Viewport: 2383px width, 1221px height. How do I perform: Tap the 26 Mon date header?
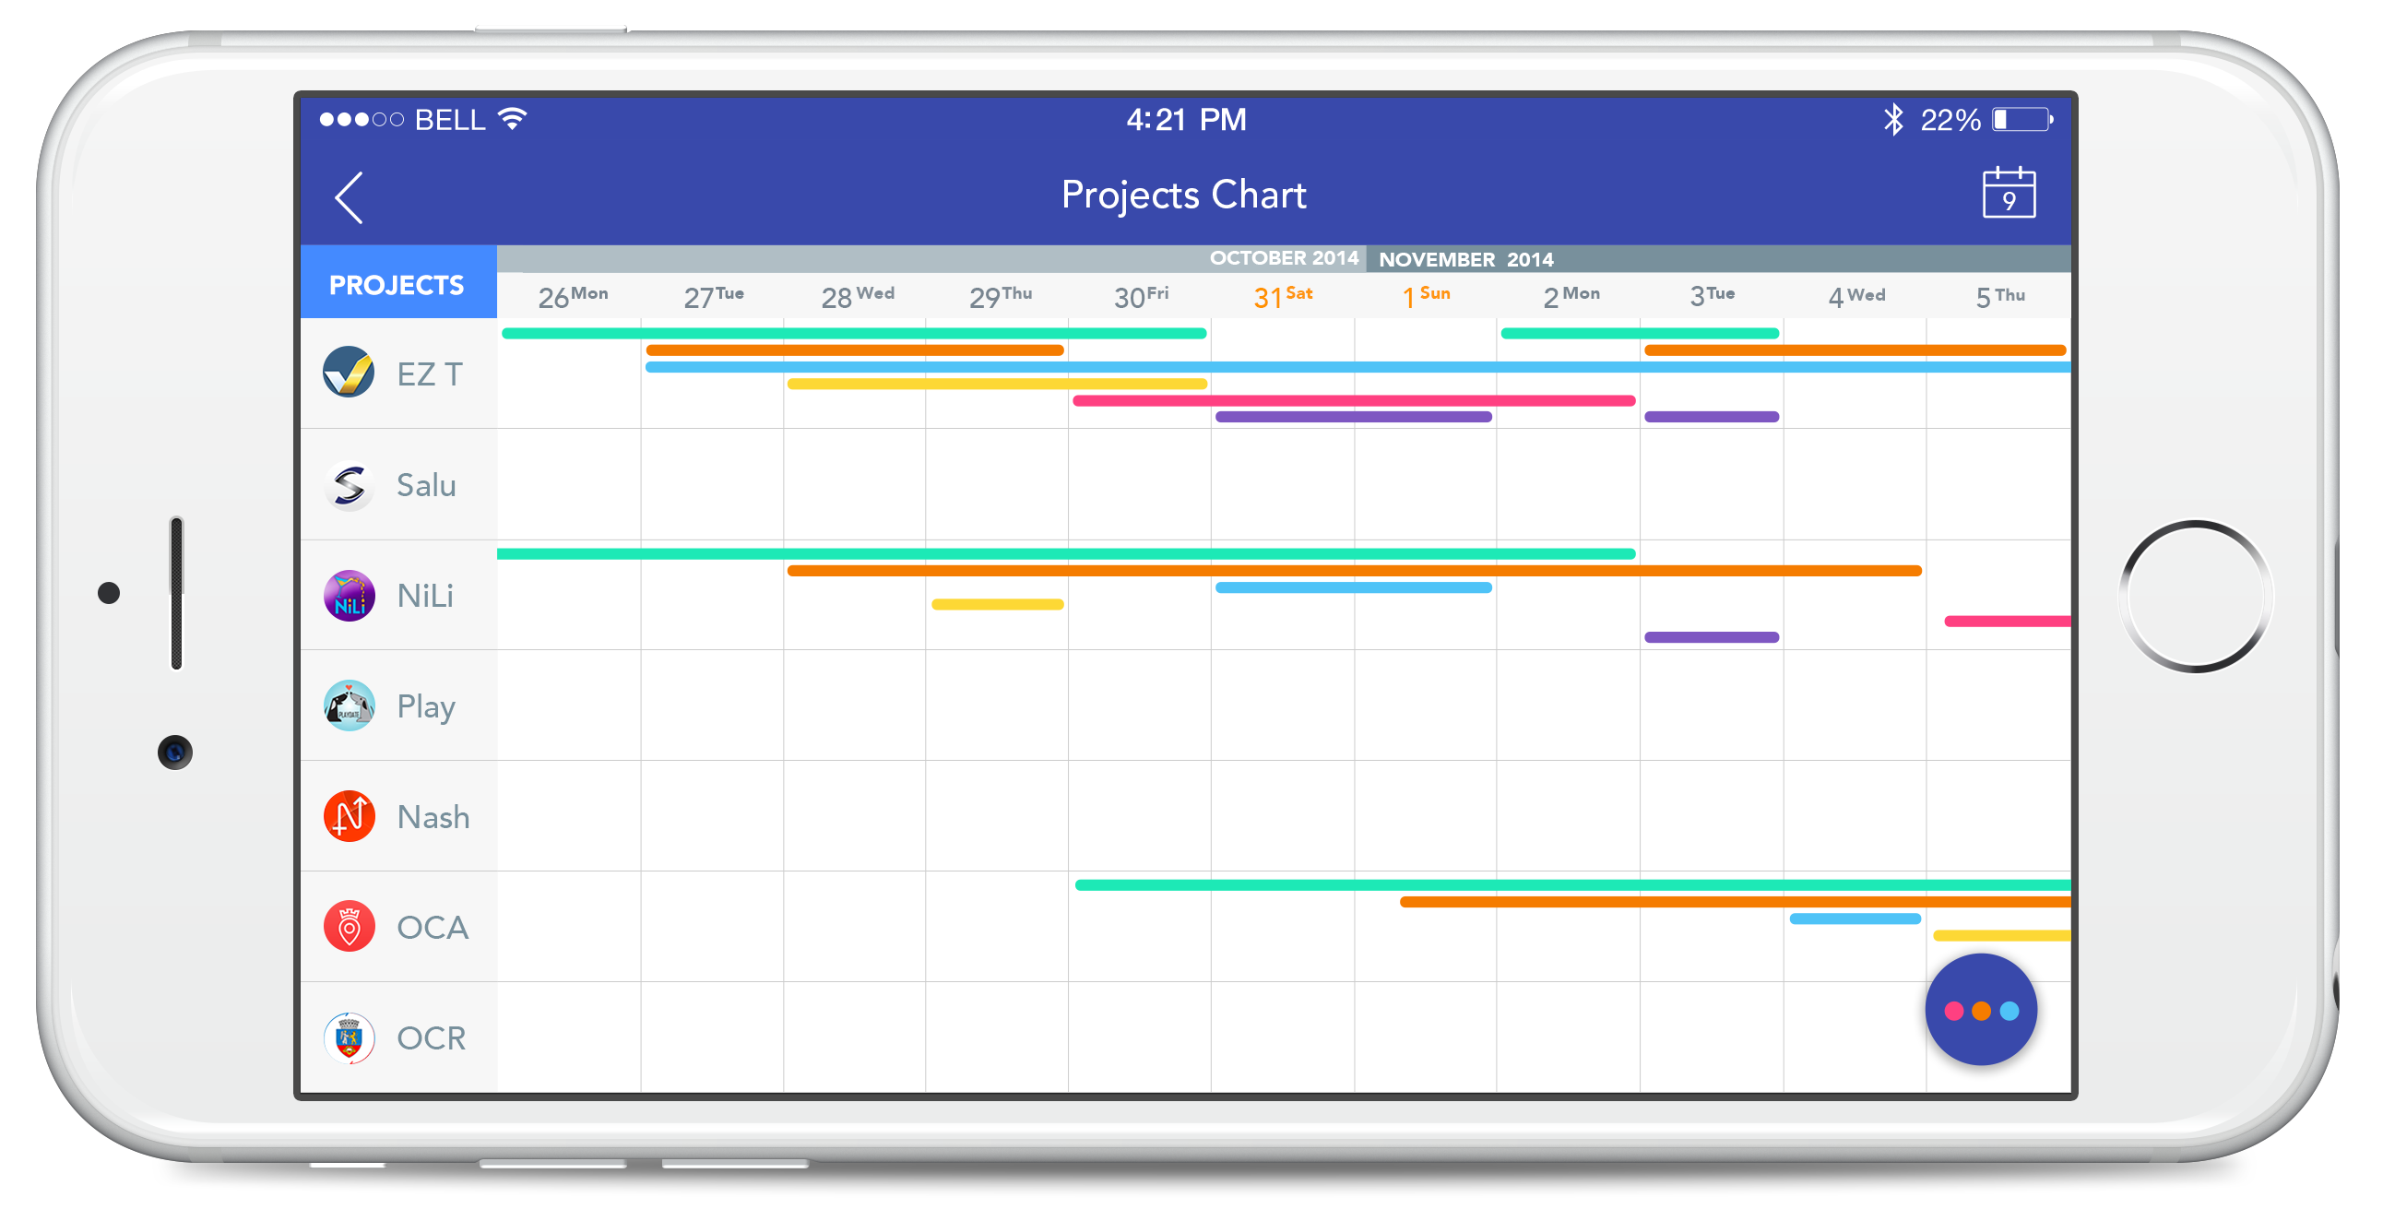[572, 296]
